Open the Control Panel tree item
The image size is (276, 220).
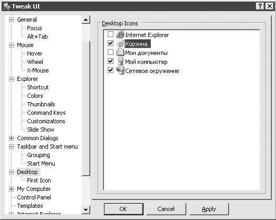pyautogui.click(x=34, y=197)
